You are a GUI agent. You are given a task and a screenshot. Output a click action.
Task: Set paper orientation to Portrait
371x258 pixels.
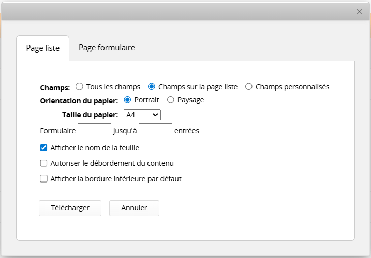click(x=128, y=100)
